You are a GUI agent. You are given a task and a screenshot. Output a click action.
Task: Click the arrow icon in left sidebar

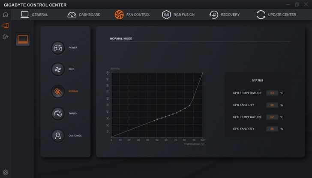pyautogui.click(x=6, y=37)
